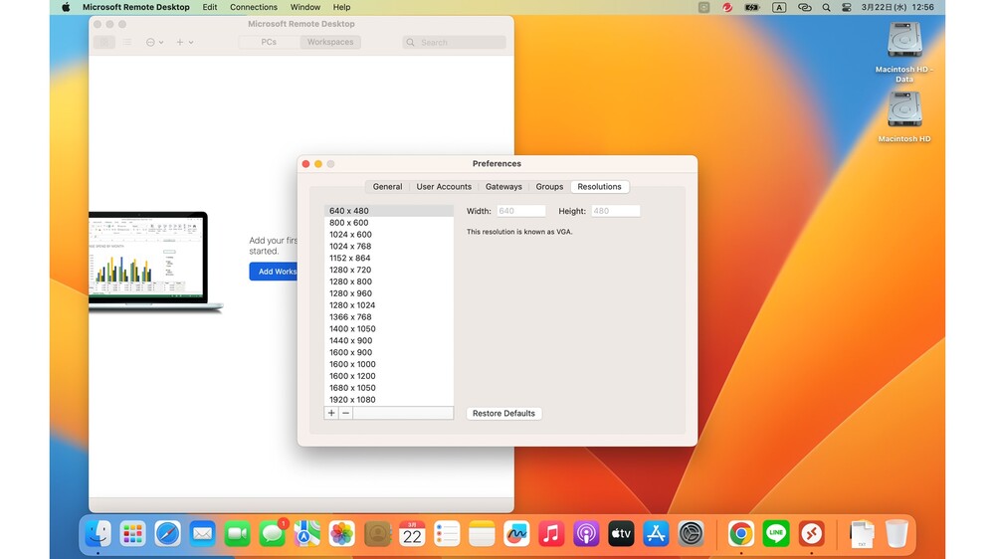Select the 1920 x 1080 resolution
This screenshot has height=559, width=995.
pos(352,400)
